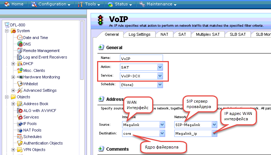Open the Action dropdown showing SAT

(x=141, y=67)
